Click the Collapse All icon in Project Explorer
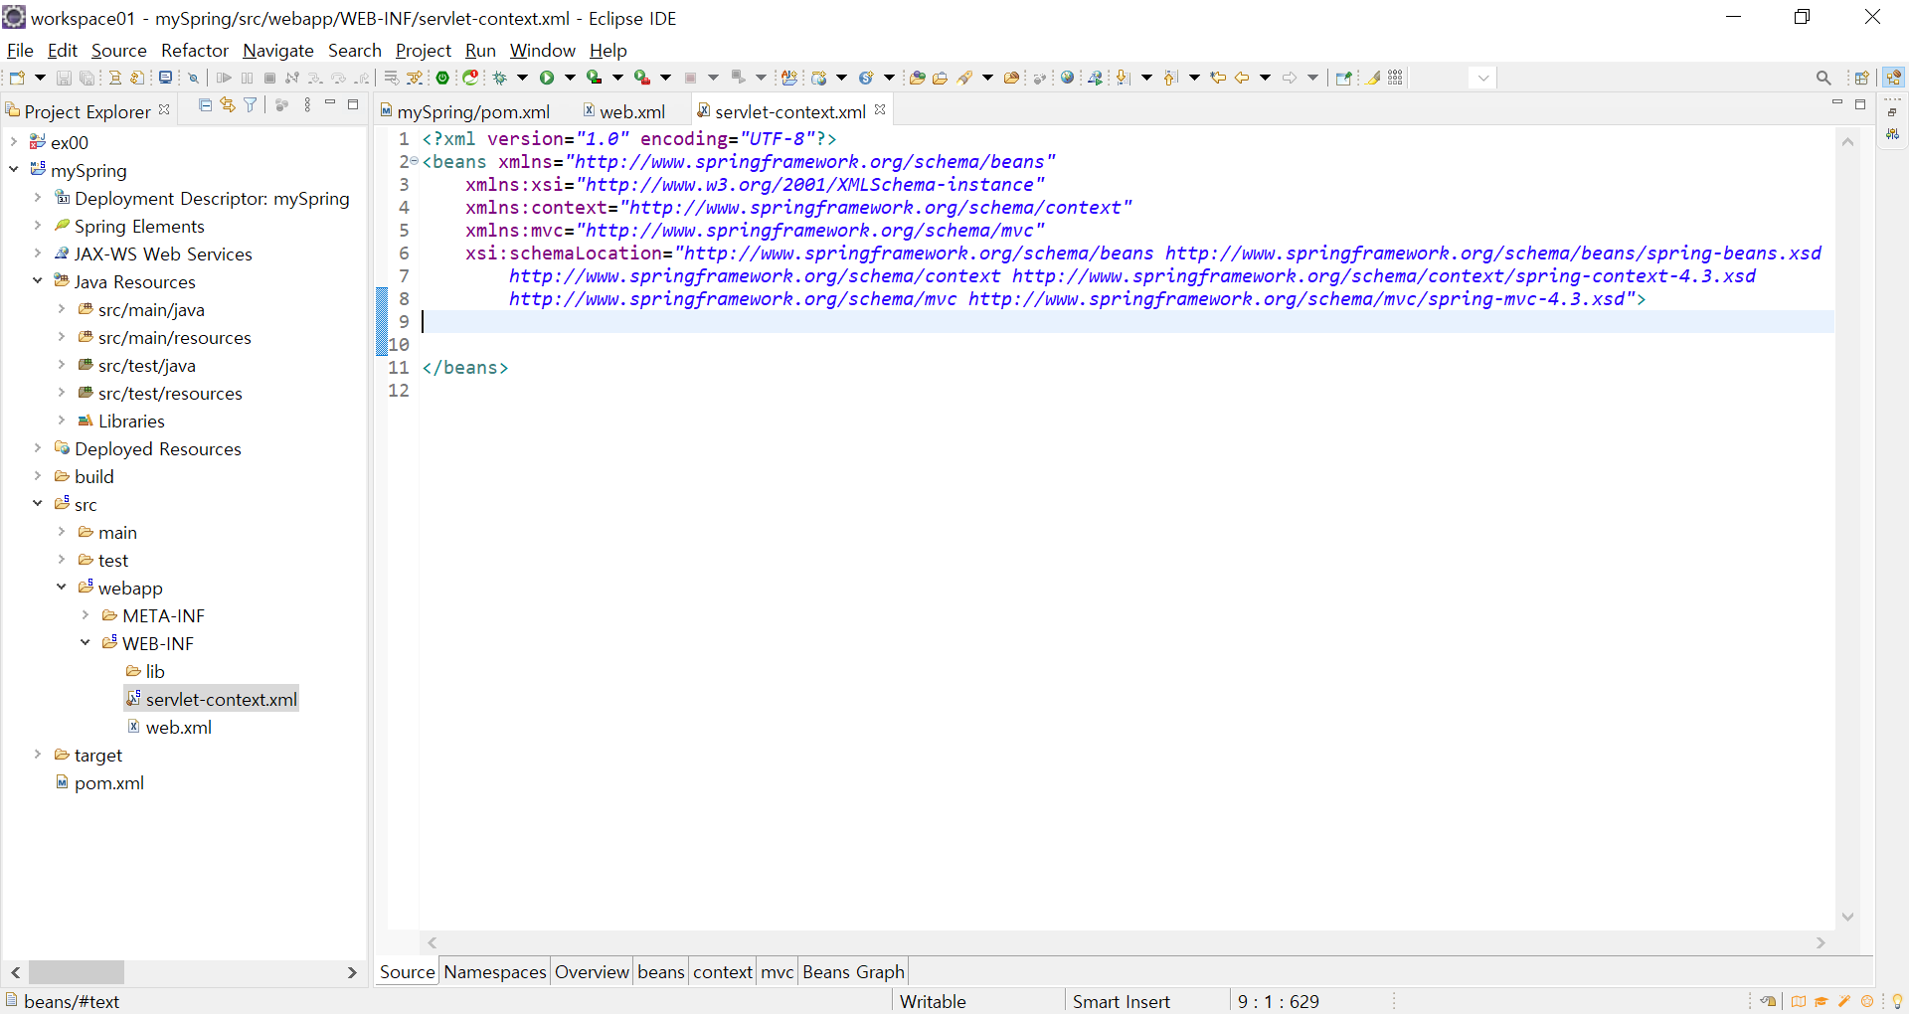 tap(205, 104)
